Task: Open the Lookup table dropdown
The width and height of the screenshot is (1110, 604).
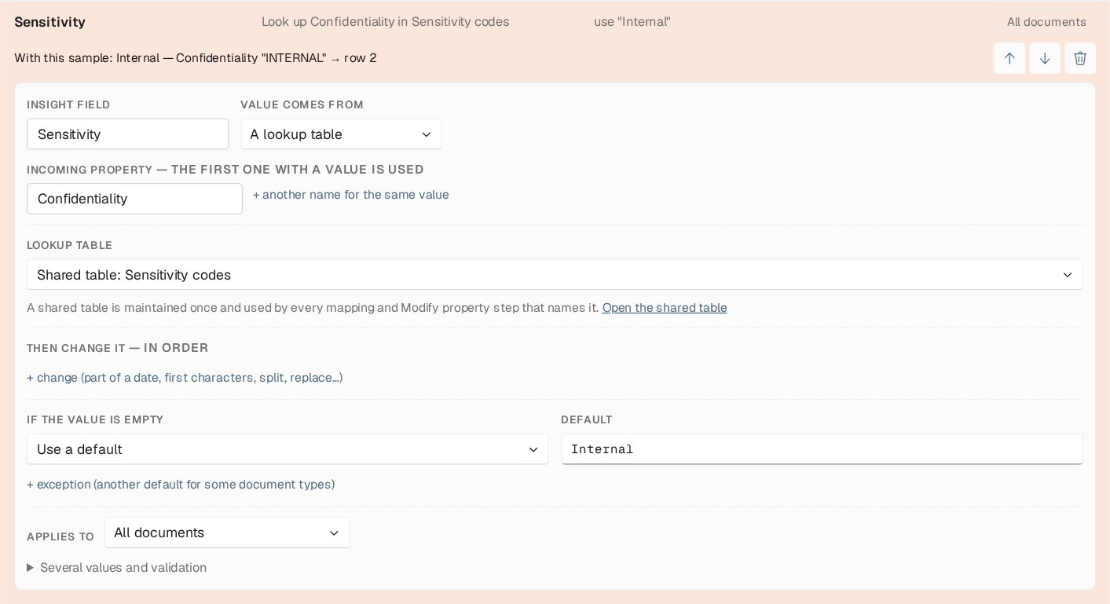Action: (555, 275)
